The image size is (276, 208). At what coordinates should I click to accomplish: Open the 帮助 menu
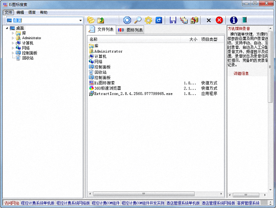(44, 12)
